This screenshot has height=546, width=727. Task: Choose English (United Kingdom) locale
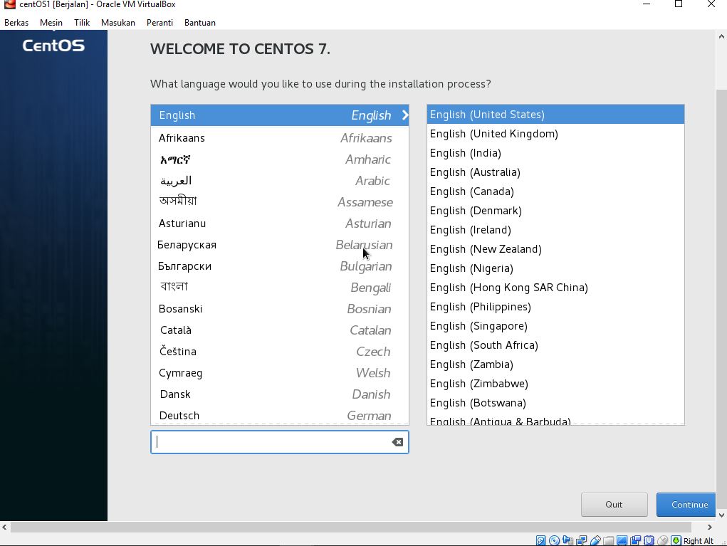point(555,134)
